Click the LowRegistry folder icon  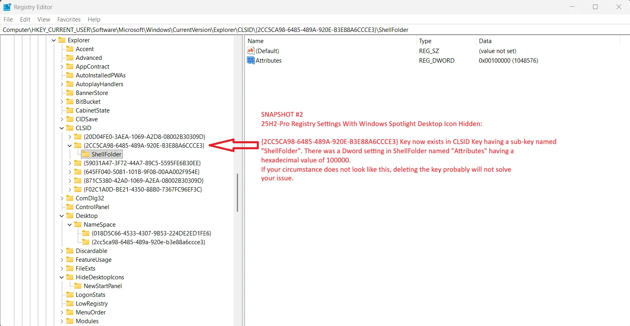tap(70, 303)
